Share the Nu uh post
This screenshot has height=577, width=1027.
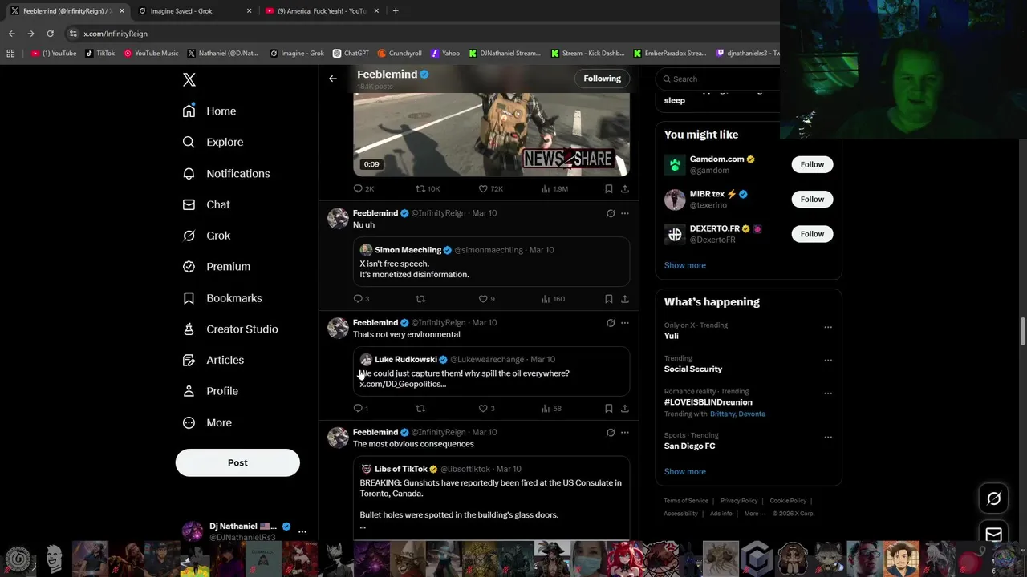(625, 298)
